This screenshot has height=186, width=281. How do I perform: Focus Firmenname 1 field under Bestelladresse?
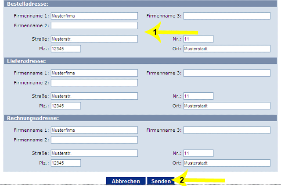[94, 16]
